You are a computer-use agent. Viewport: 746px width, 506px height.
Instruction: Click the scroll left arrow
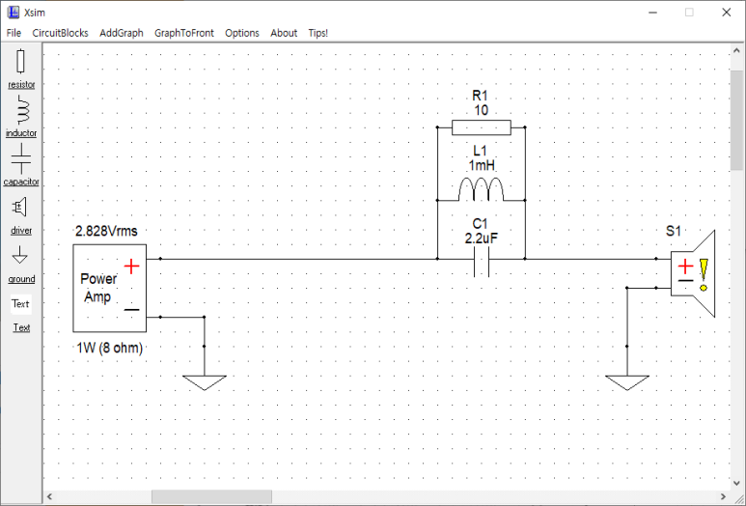point(49,496)
